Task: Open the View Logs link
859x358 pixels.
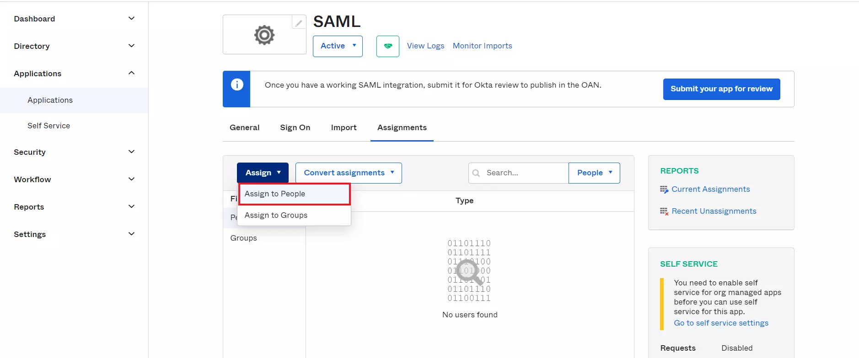Action: click(426, 46)
